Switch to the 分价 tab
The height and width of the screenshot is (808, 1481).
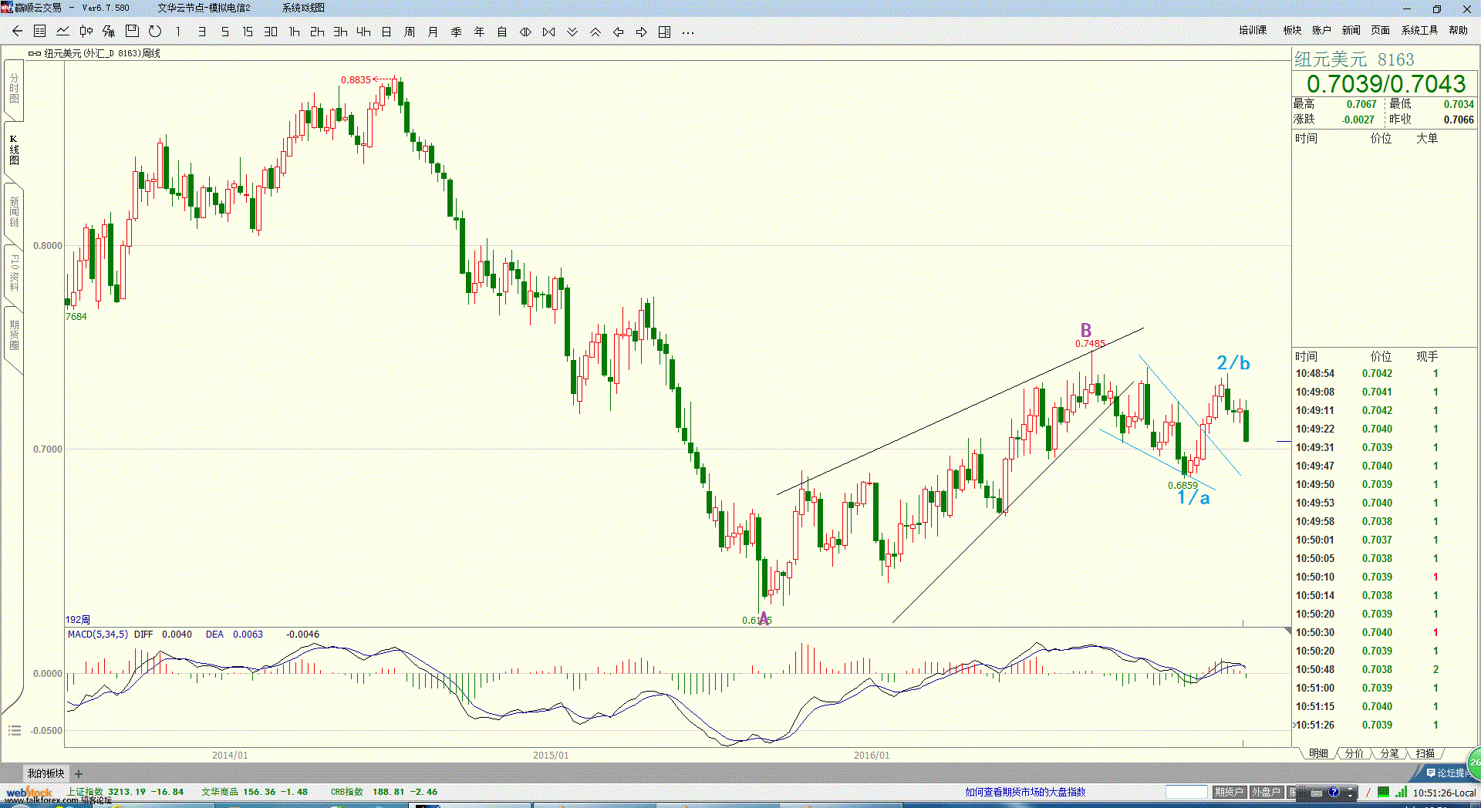pos(1354,753)
